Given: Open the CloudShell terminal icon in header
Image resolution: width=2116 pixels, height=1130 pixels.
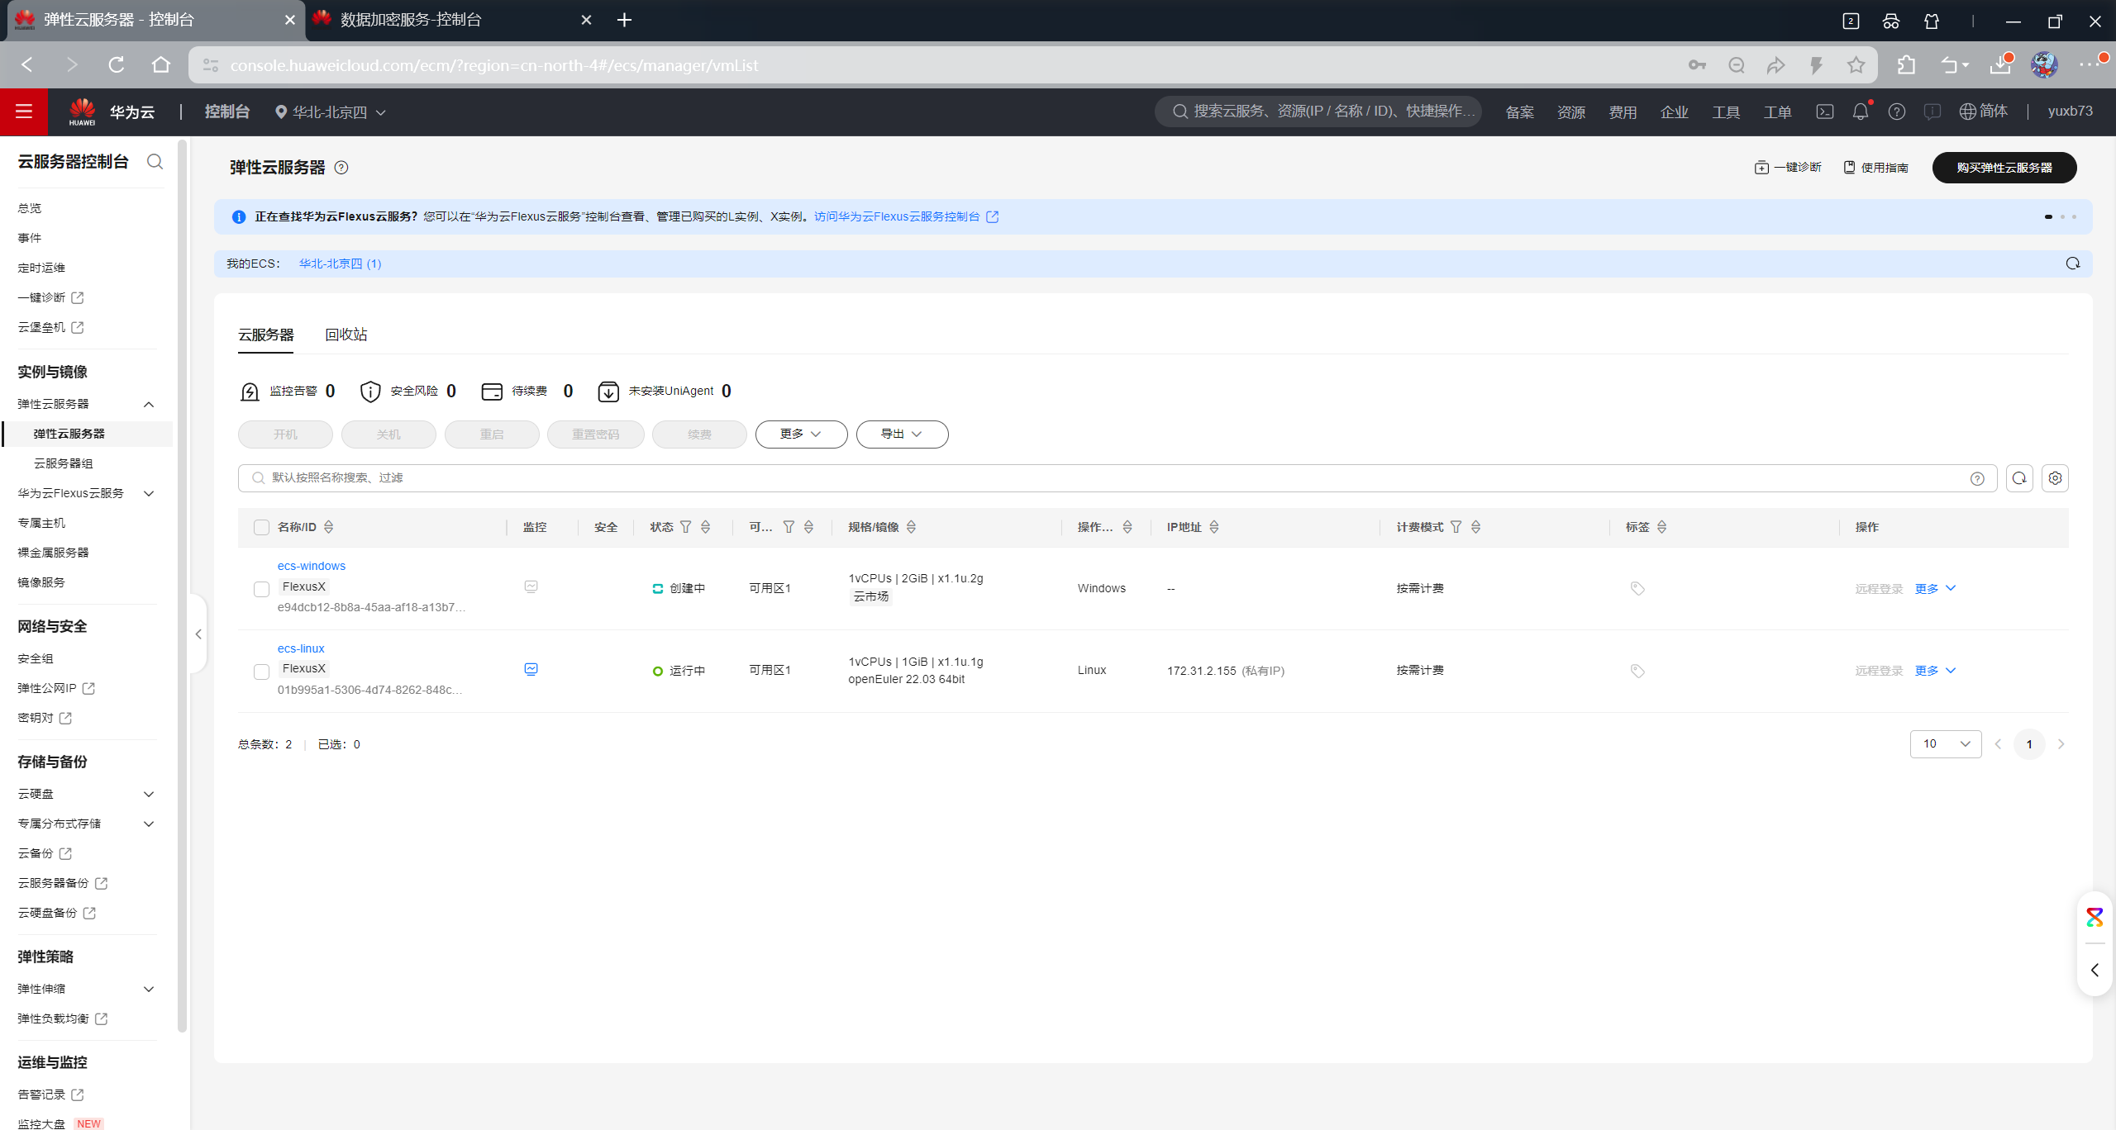Looking at the screenshot, I should pos(1824,112).
